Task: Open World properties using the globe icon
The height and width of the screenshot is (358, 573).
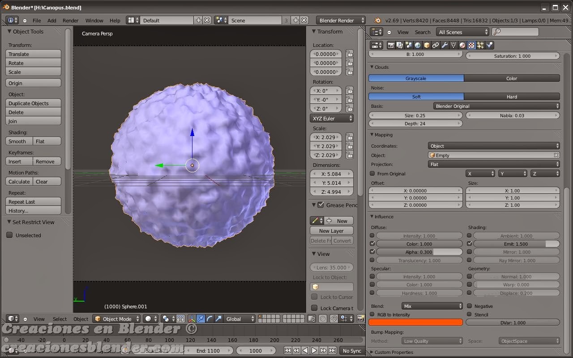Action: [417, 45]
